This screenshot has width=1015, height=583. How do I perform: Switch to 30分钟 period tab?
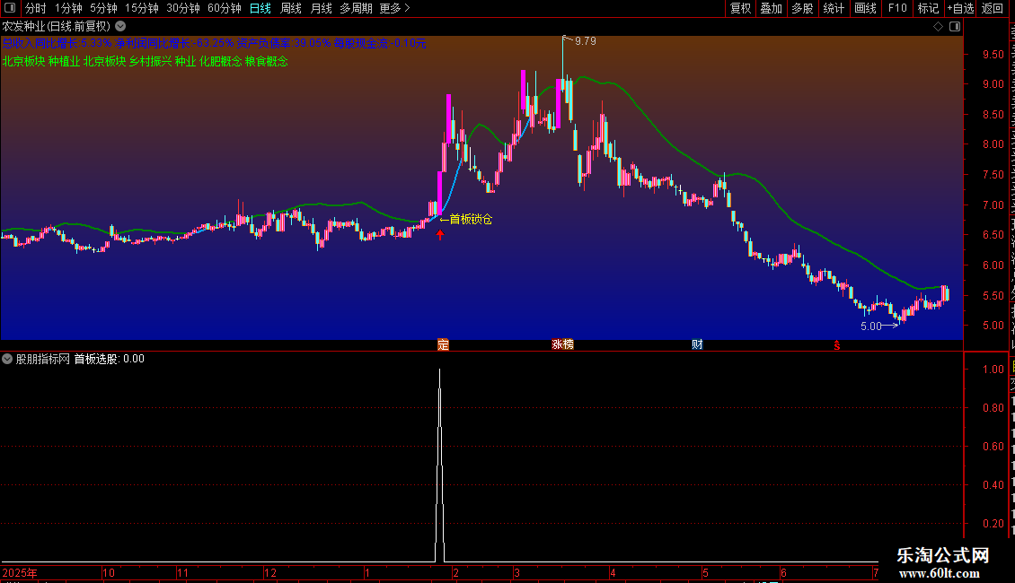183,8
